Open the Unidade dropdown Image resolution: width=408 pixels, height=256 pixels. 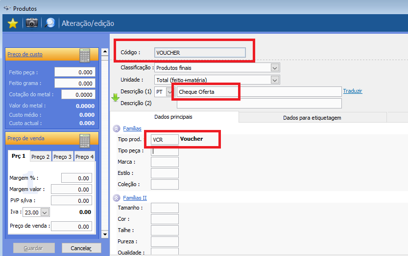tap(275, 80)
